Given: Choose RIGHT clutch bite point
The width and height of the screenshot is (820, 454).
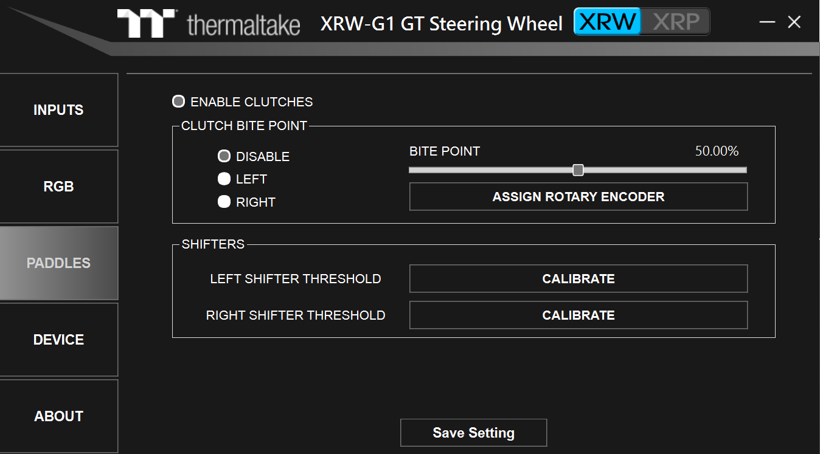Looking at the screenshot, I should tap(224, 201).
